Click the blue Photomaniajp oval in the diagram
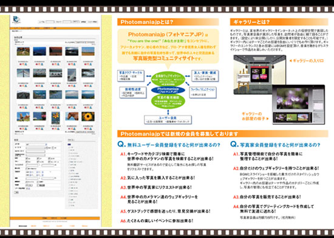 pyautogui.click(x=168, y=90)
